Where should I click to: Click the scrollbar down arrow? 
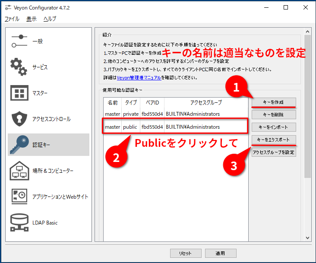point(307,238)
